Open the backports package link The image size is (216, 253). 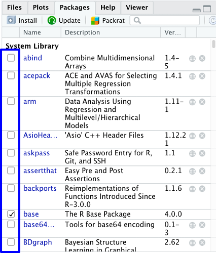pos(40,188)
